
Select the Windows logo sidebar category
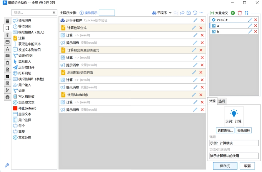click(7, 76)
